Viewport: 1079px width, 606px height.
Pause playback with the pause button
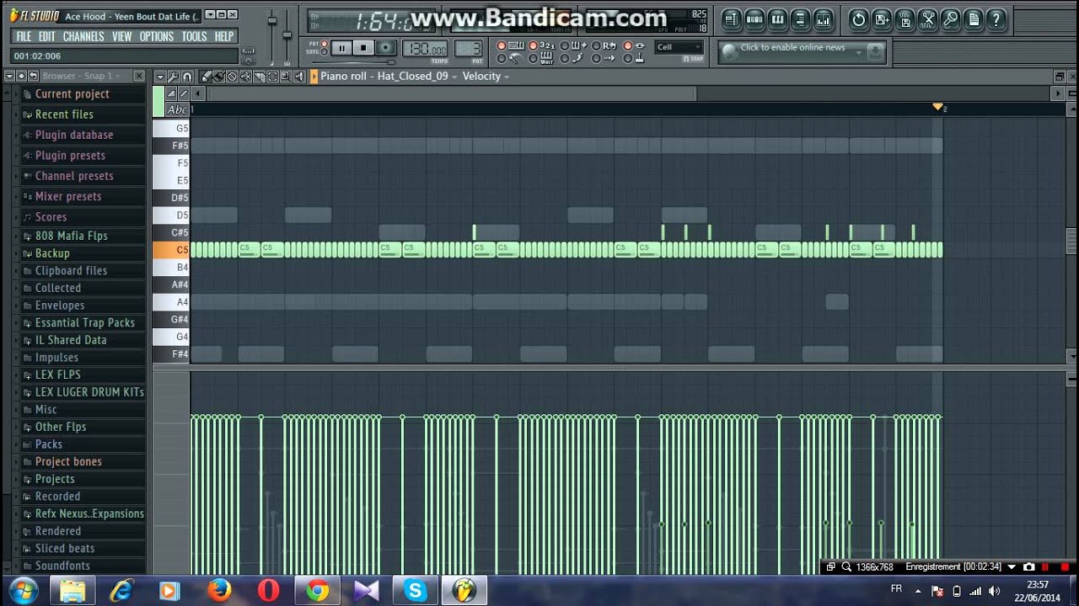(x=342, y=48)
